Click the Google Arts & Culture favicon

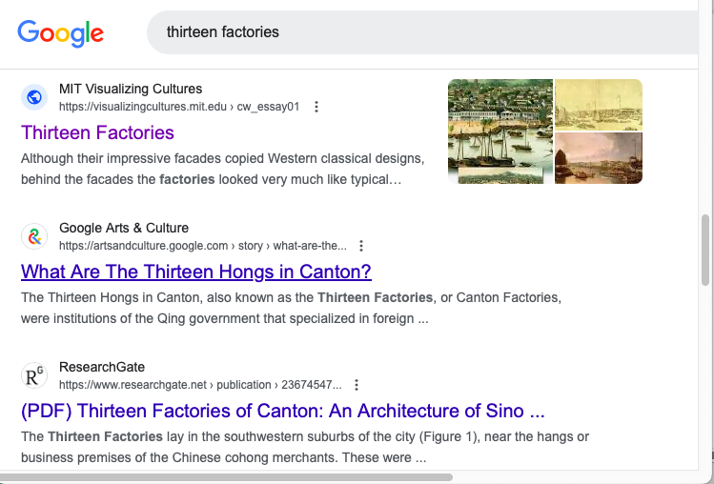tap(34, 236)
